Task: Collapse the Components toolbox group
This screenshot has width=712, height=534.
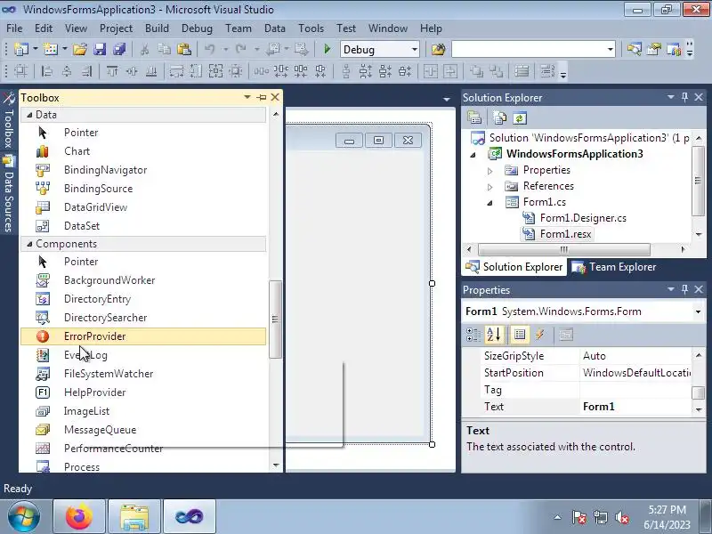Action: [x=29, y=244]
